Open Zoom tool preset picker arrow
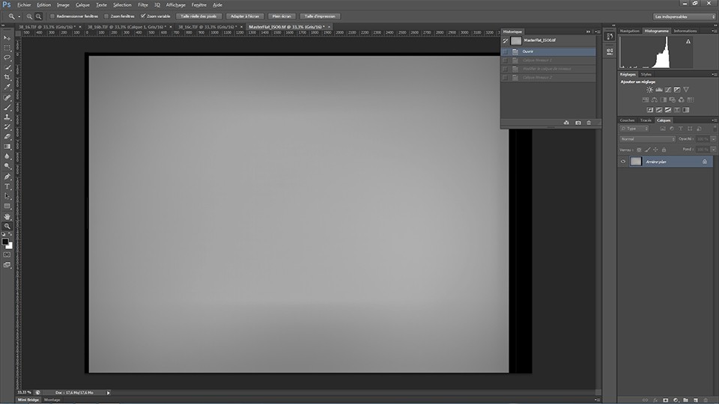The image size is (719, 404). (x=19, y=16)
